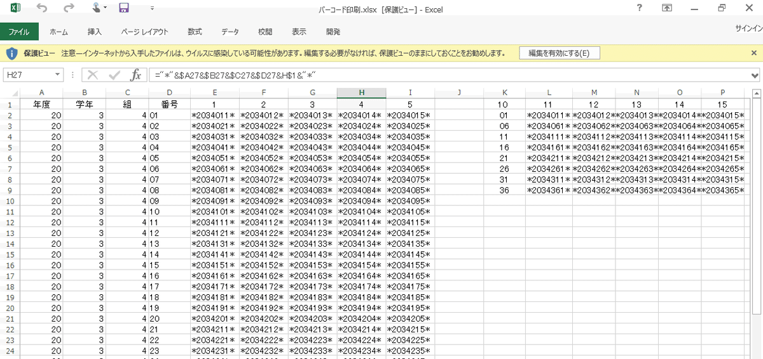The image size is (763, 359).
Task: Open the ファイル tab
Action: coord(19,32)
